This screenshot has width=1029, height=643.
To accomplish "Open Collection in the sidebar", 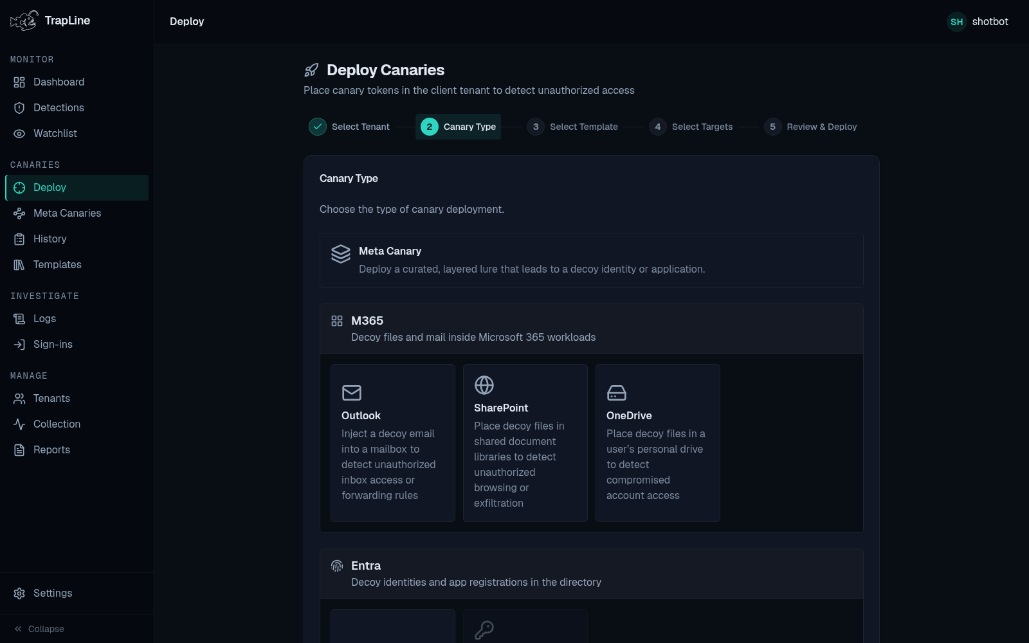I will (x=77, y=424).
